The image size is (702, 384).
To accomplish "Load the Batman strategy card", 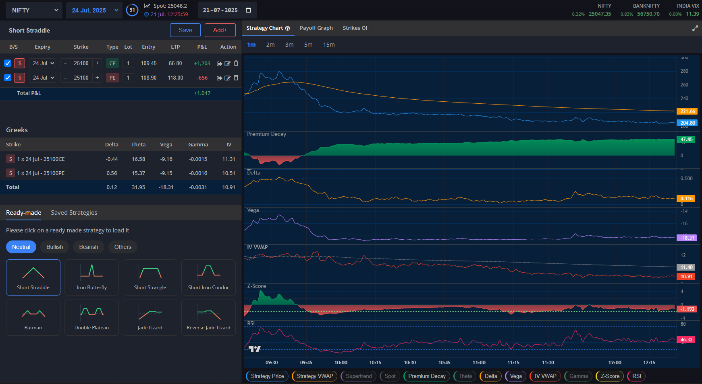I will tap(33, 318).
